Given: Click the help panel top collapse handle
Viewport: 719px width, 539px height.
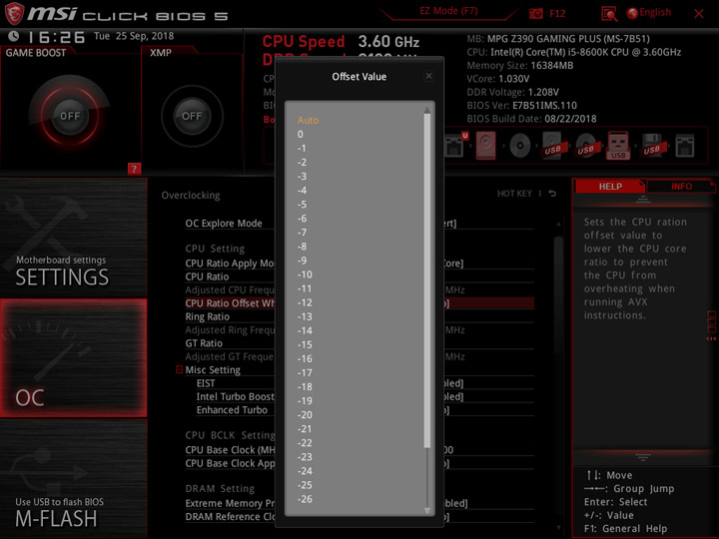Looking at the screenshot, I should click(x=642, y=200).
